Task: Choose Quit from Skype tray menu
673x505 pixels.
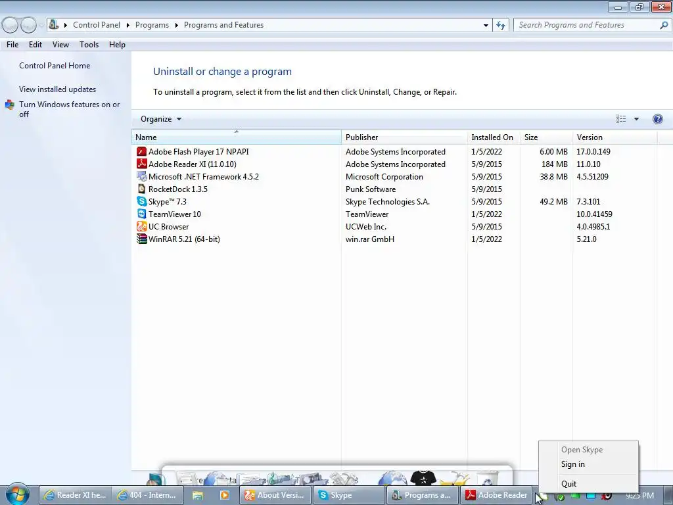Action: (x=588, y=484)
